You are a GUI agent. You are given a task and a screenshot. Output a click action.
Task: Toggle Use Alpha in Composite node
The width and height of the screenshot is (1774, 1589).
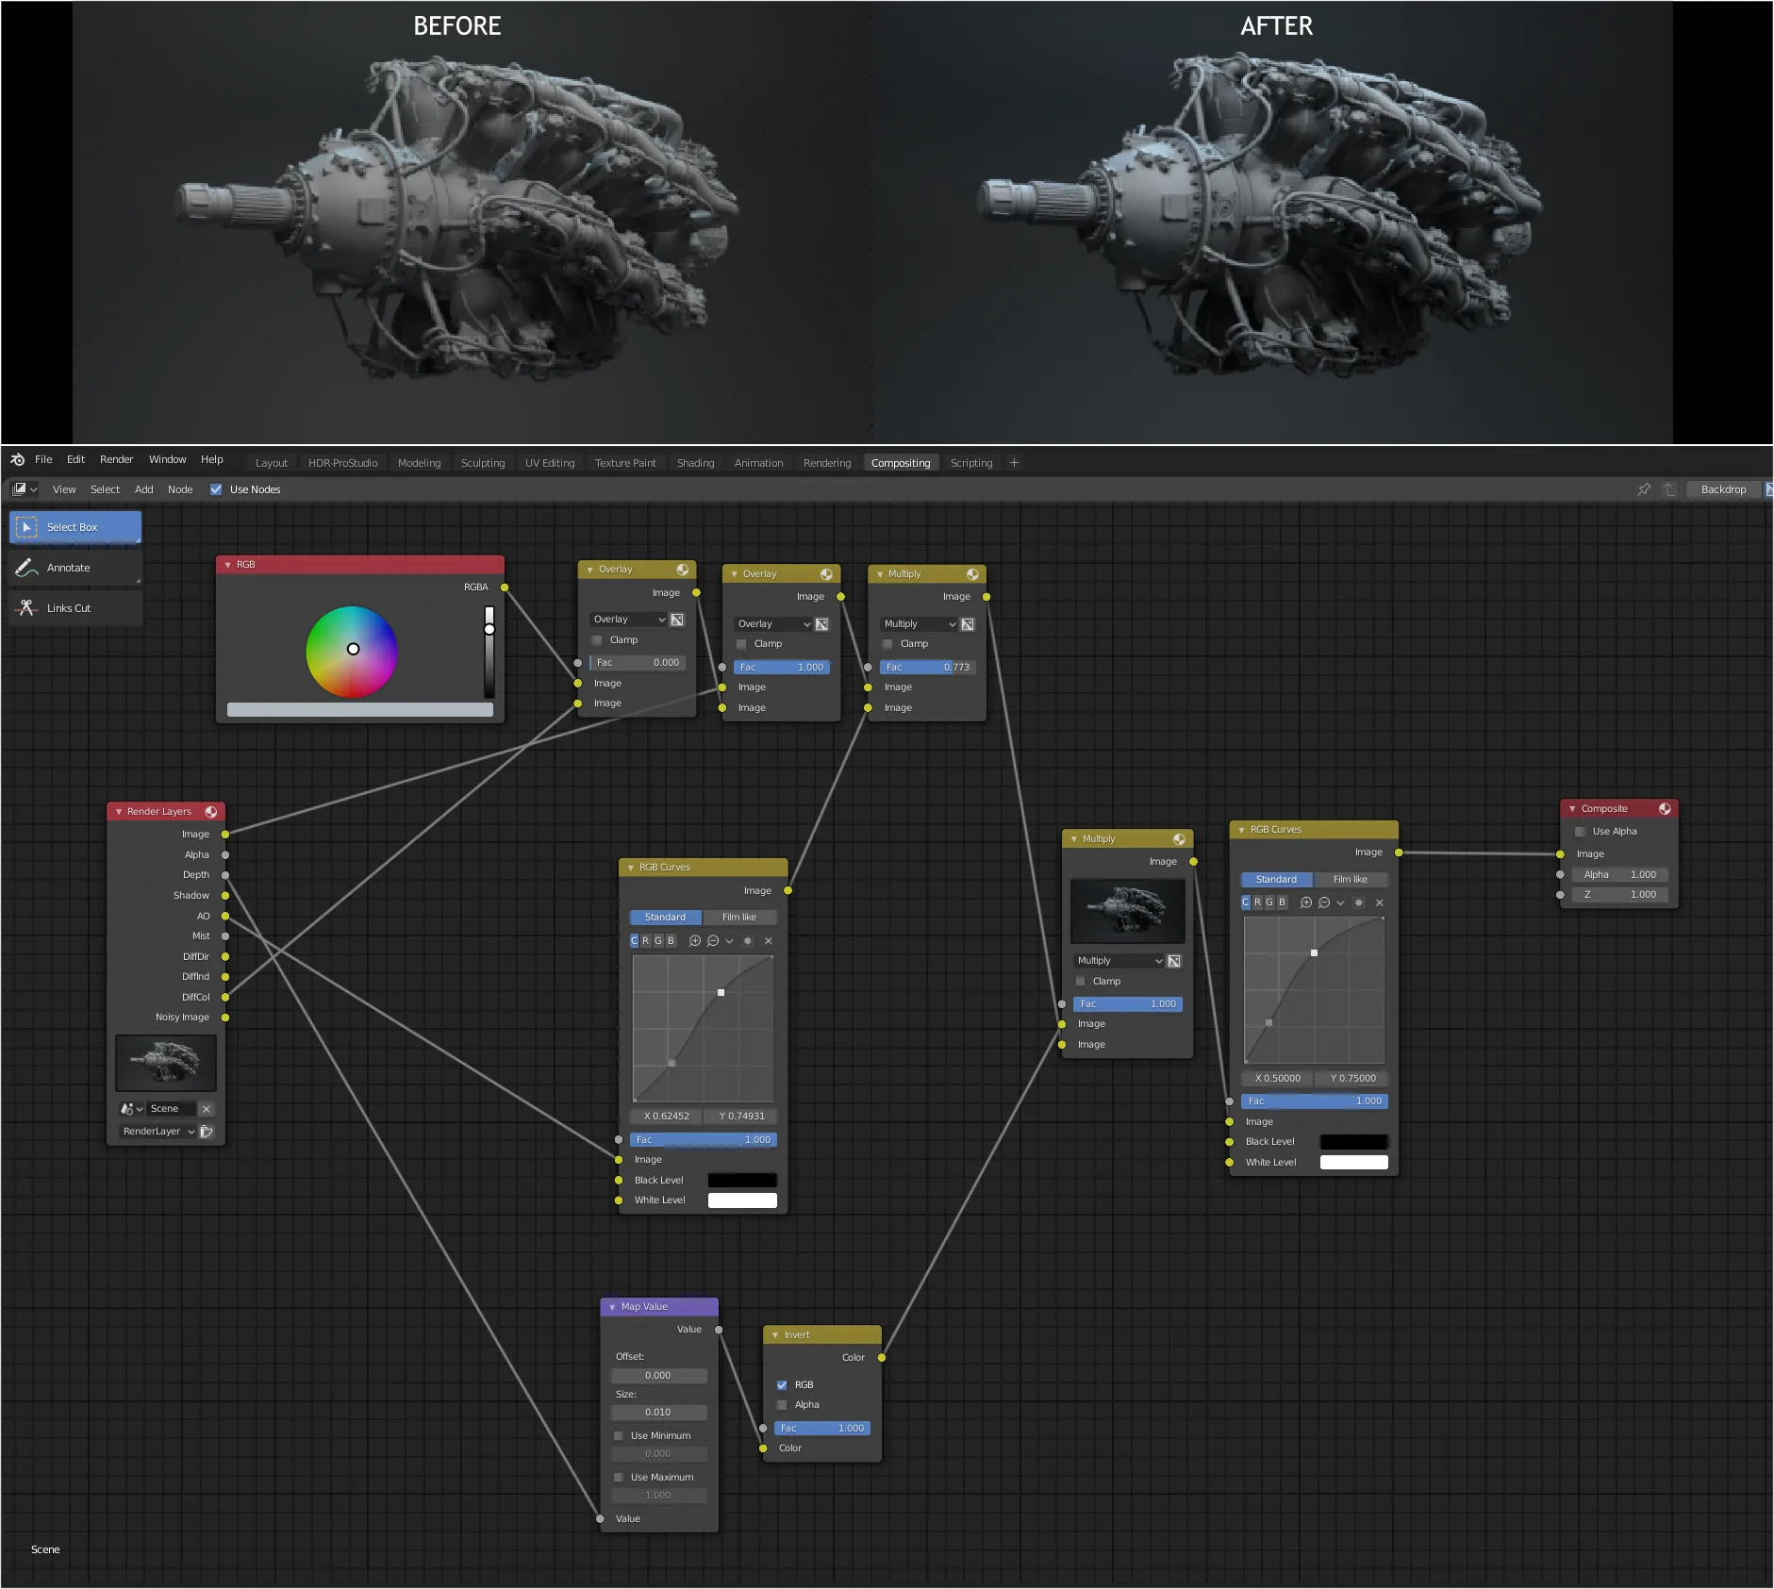(x=1581, y=832)
